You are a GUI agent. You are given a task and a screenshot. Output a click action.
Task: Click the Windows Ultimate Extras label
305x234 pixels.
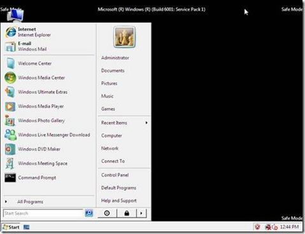(43, 92)
